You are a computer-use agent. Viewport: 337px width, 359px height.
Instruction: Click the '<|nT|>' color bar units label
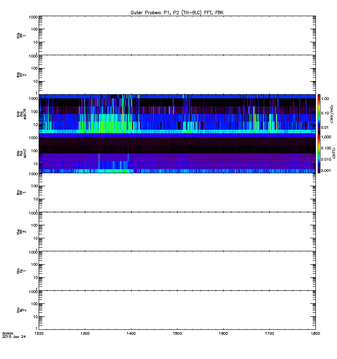tap(334, 153)
